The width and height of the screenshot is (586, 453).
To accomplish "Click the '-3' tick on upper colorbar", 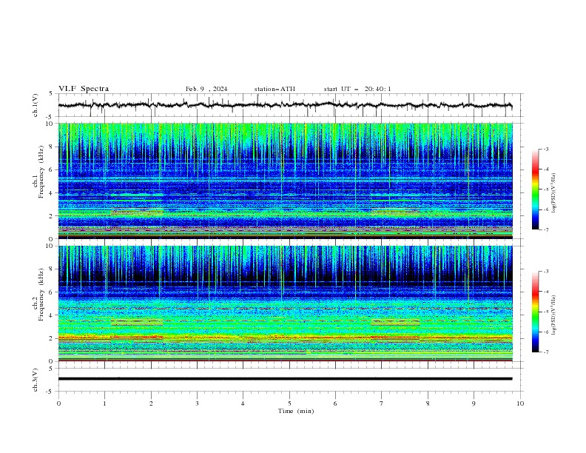I will point(546,149).
